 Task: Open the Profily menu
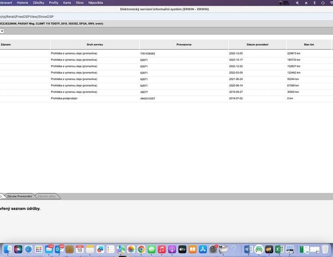(x=54, y=3)
